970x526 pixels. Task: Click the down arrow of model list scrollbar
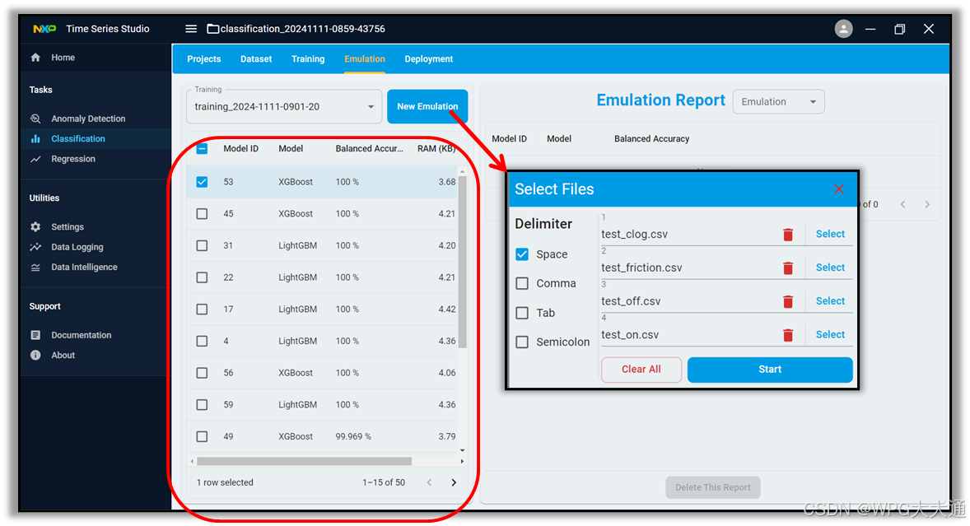pos(462,450)
